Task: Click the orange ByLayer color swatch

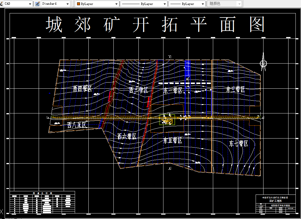Action: click(x=79, y=4)
